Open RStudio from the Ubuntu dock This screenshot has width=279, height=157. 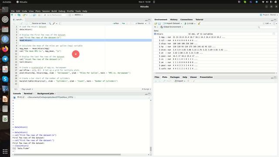coord(5,39)
